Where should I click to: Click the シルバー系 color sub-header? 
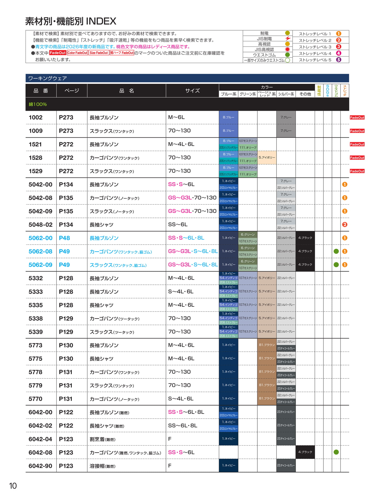286,94
